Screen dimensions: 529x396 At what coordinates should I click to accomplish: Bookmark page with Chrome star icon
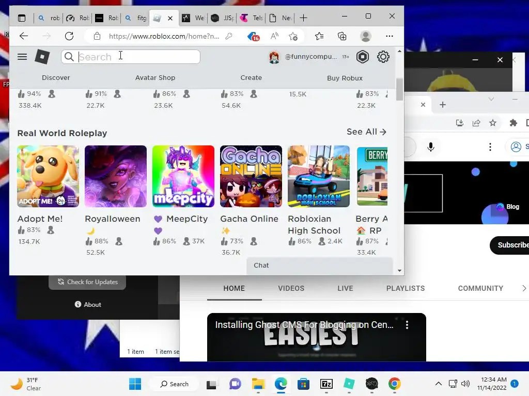(493, 123)
